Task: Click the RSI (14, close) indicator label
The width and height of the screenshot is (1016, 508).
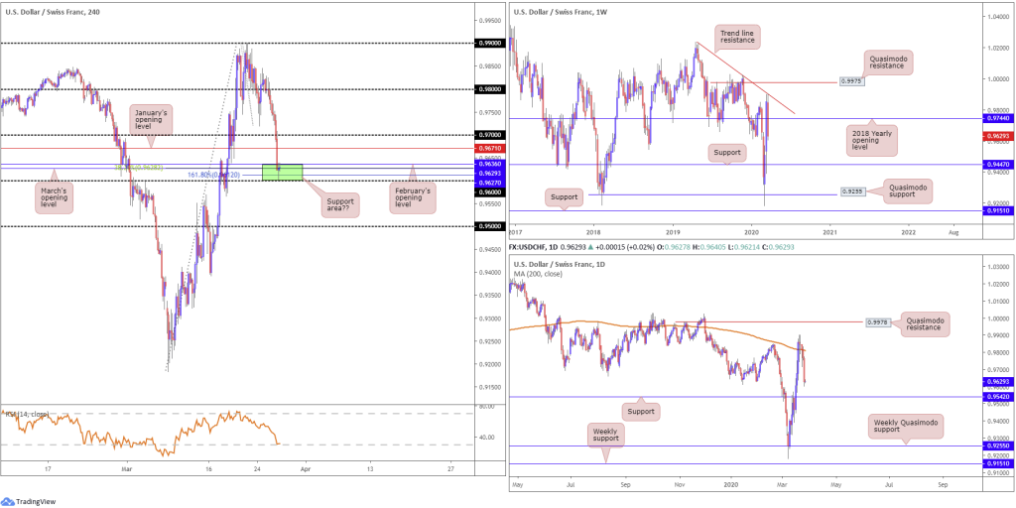Action: 27,414
